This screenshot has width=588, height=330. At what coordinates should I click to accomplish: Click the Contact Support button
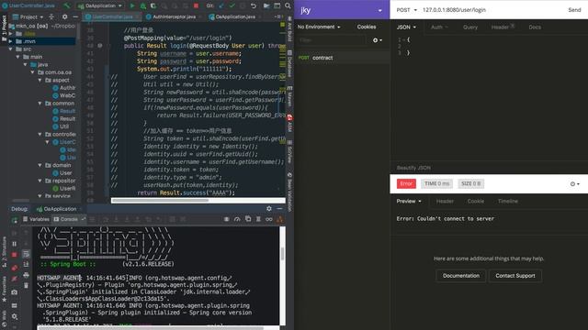point(515,276)
